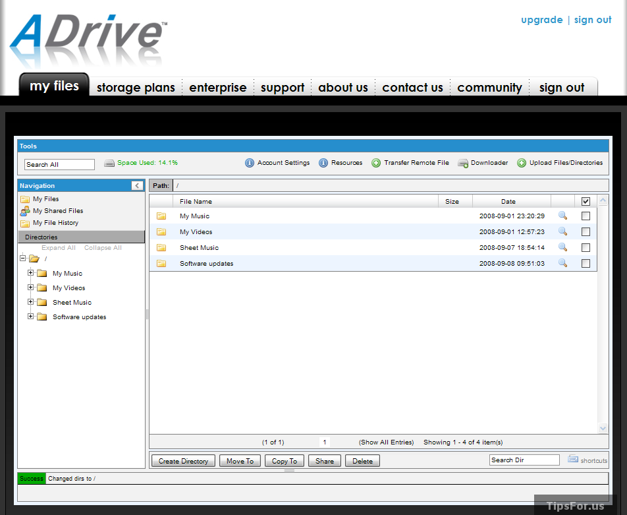Go to the enterprise tab
The image size is (627, 515).
(x=218, y=87)
